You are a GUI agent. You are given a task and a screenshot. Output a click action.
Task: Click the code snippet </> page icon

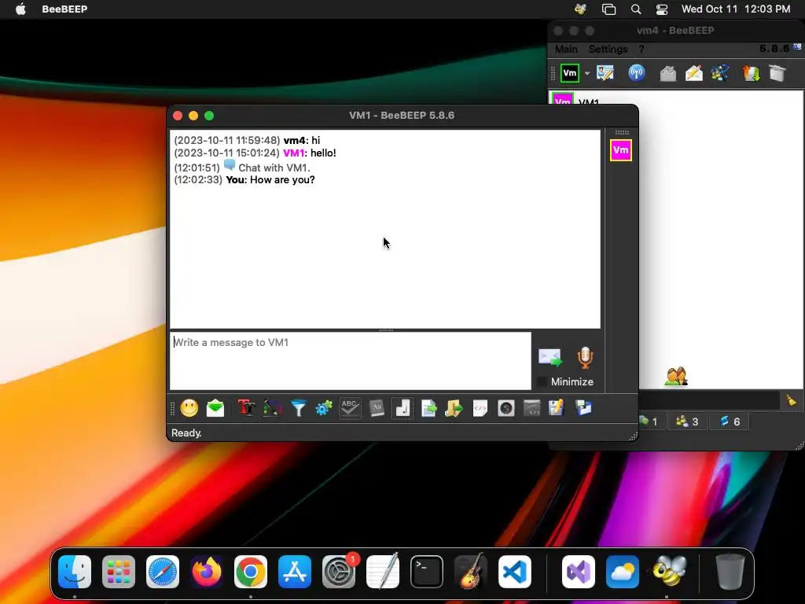click(x=480, y=408)
